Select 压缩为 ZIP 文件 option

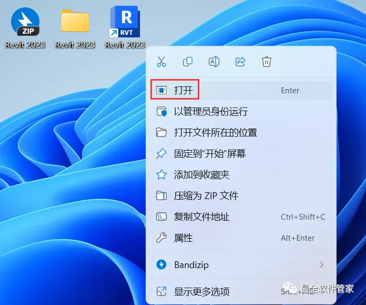[241, 196]
